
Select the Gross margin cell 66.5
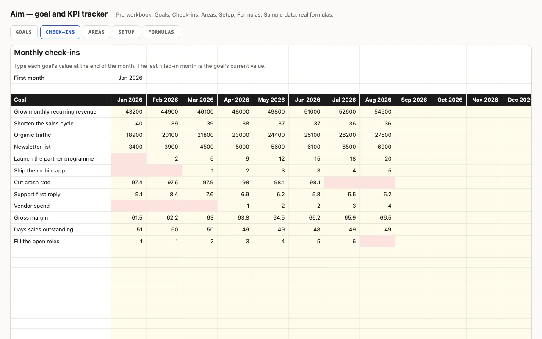click(378, 218)
